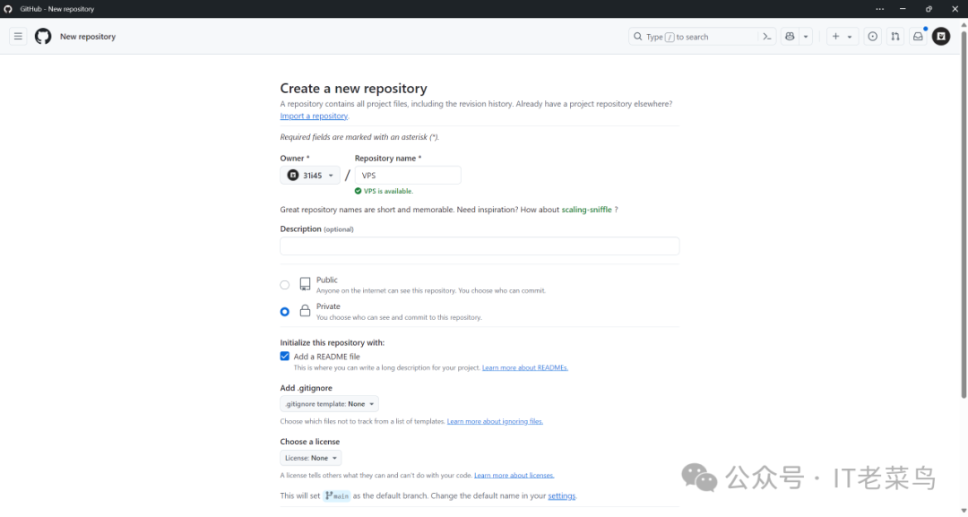Open the user profile avatar menu
The width and height of the screenshot is (968, 517).
(941, 37)
